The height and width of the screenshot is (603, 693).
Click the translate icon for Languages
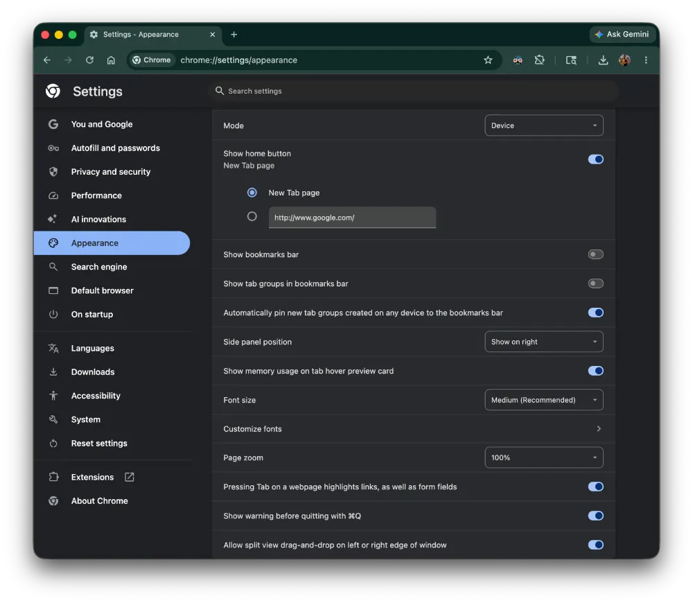53,349
